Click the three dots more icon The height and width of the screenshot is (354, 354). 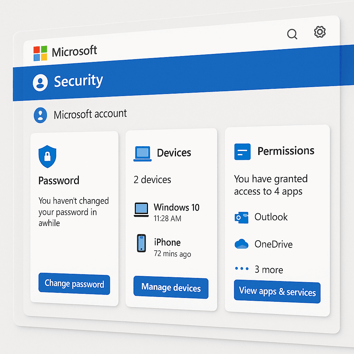pos(242,268)
